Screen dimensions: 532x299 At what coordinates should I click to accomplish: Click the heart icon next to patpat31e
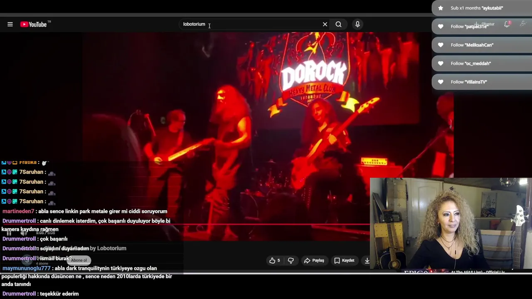click(x=441, y=26)
